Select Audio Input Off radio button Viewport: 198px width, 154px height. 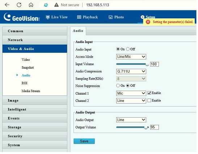click(x=128, y=49)
